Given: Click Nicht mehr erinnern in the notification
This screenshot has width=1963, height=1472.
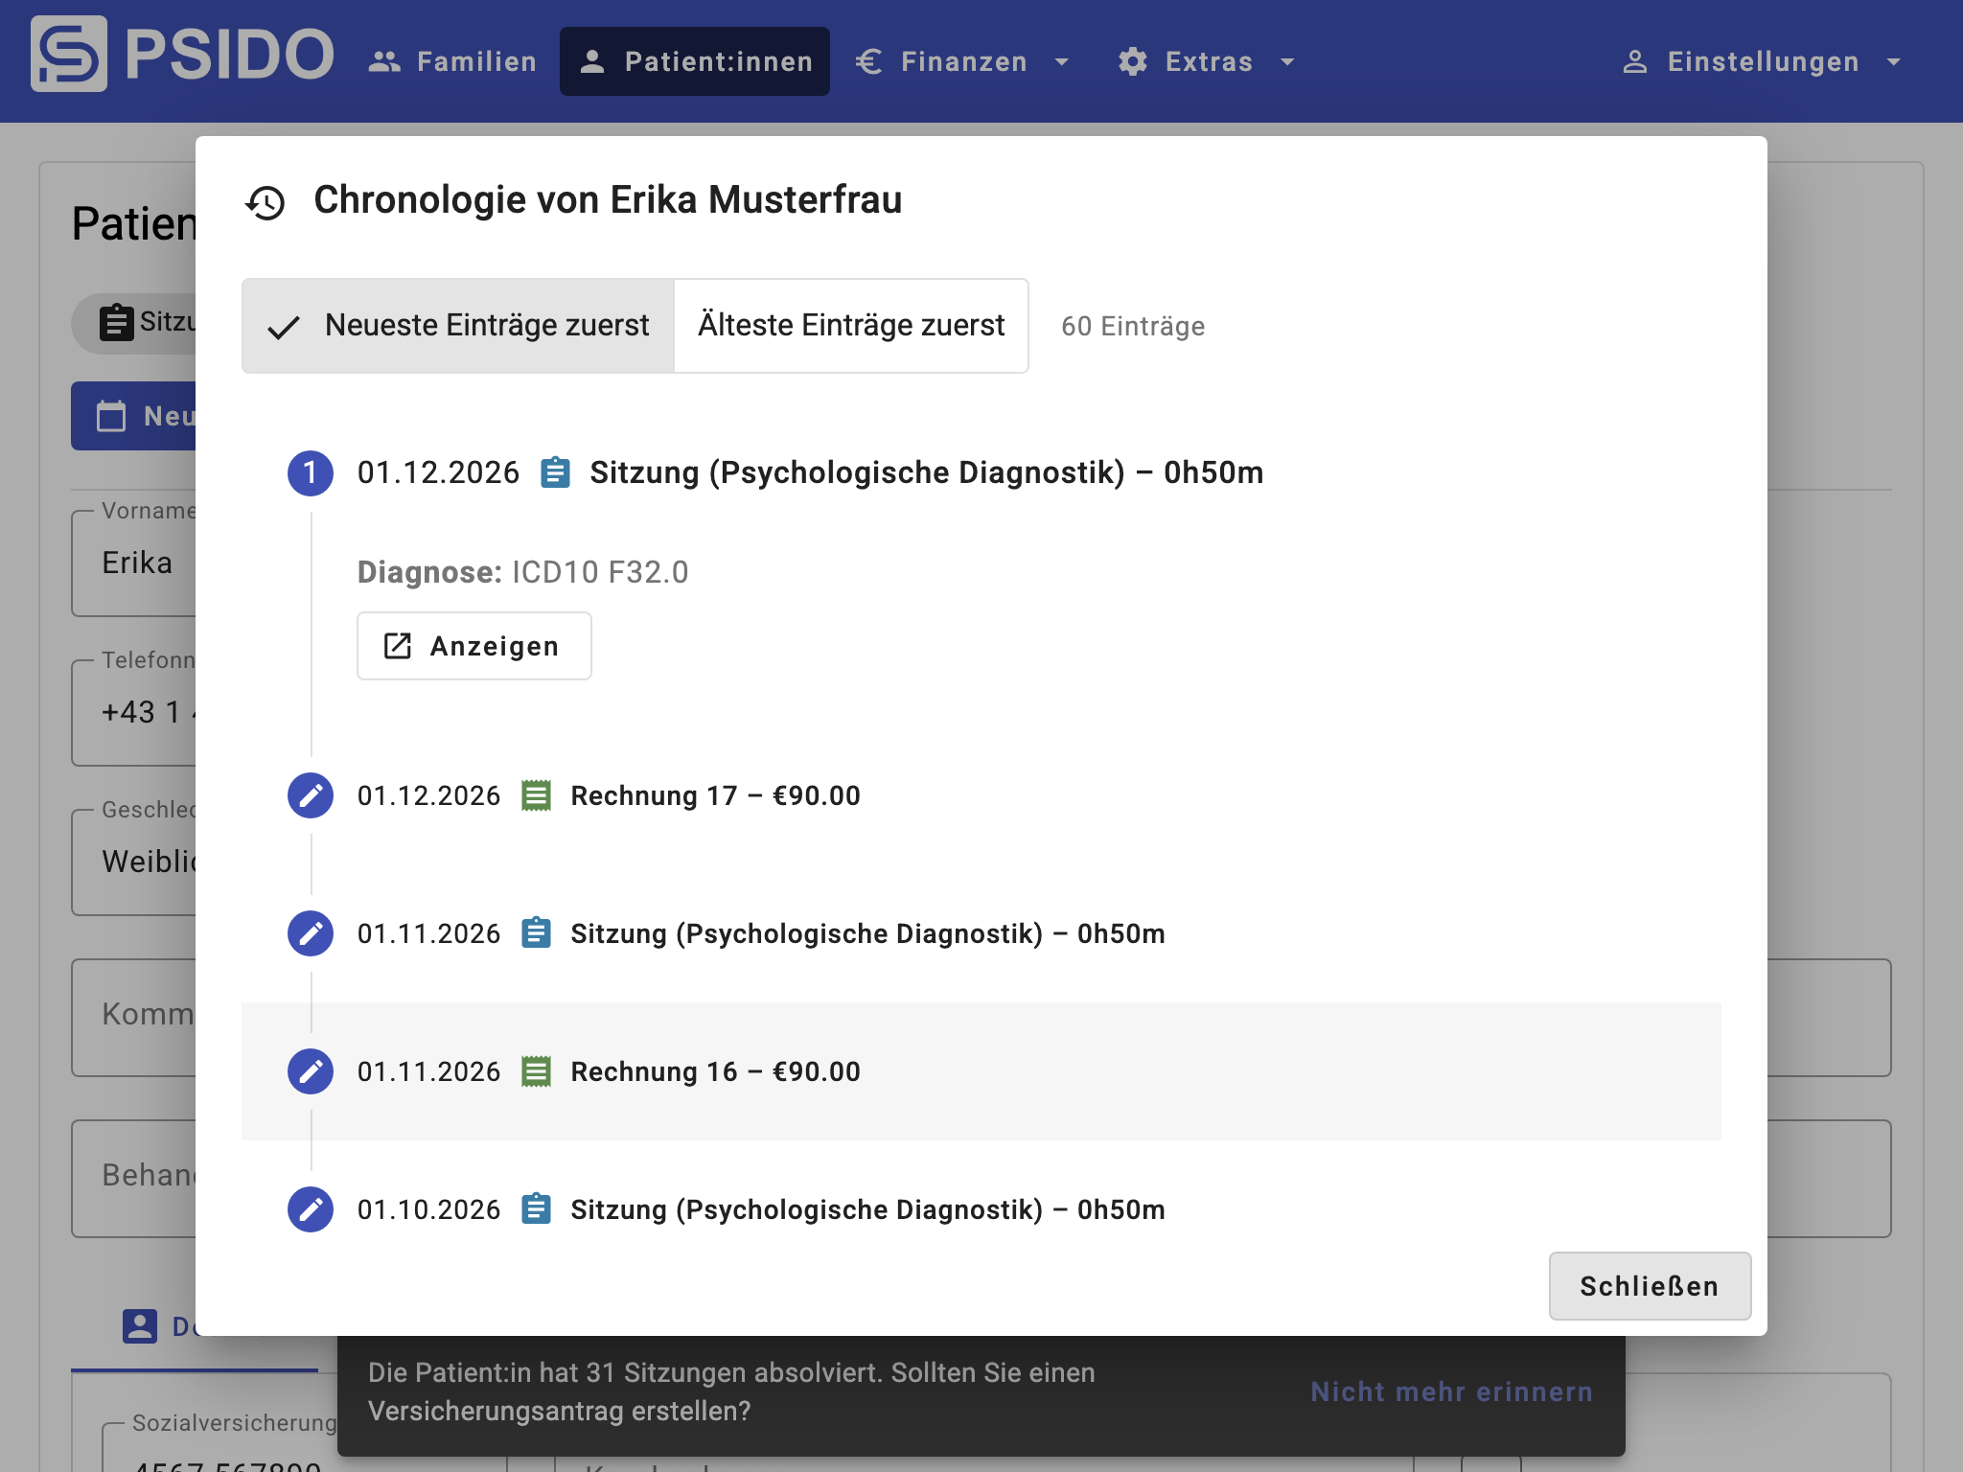Looking at the screenshot, I should (x=1451, y=1391).
